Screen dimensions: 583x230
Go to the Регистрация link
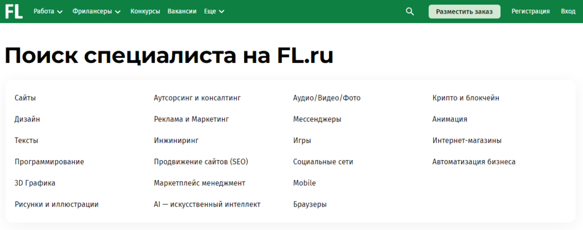pos(531,11)
